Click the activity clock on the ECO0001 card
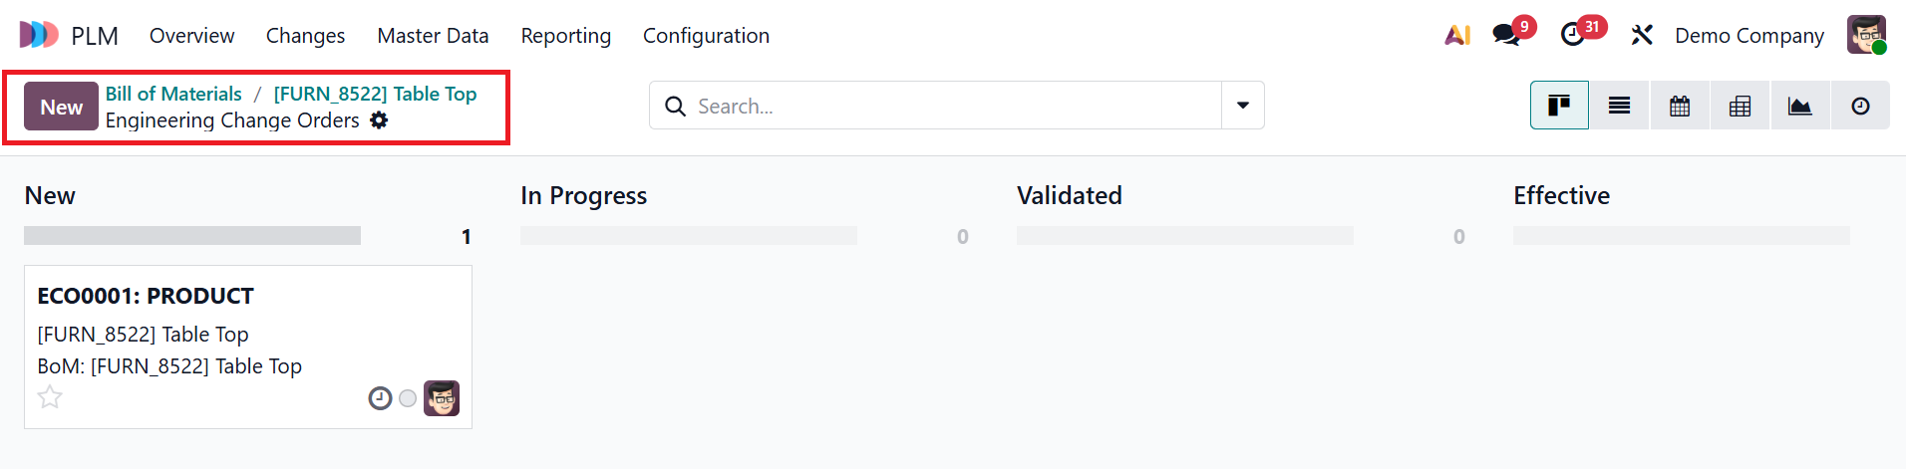This screenshot has height=469, width=1906. click(x=380, y=398)
